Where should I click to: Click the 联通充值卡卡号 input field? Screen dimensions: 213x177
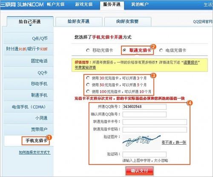(155, 122)
